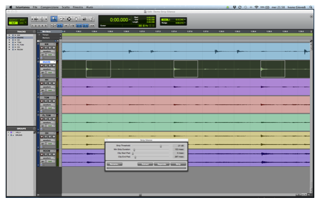323x203 pixels.
Task: Enable Shuffle edit mode
Action: pyautogui.click(x=13, y=20)
